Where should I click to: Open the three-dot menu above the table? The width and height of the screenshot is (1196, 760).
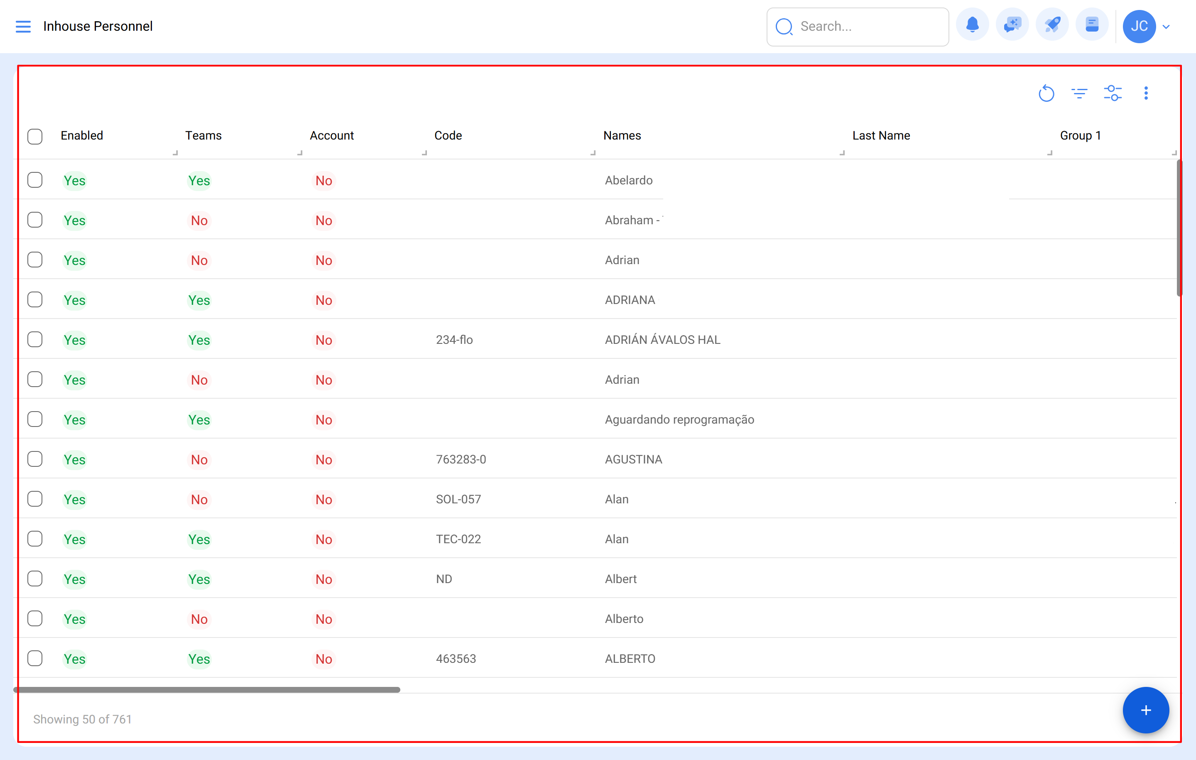pos(1146,93)
